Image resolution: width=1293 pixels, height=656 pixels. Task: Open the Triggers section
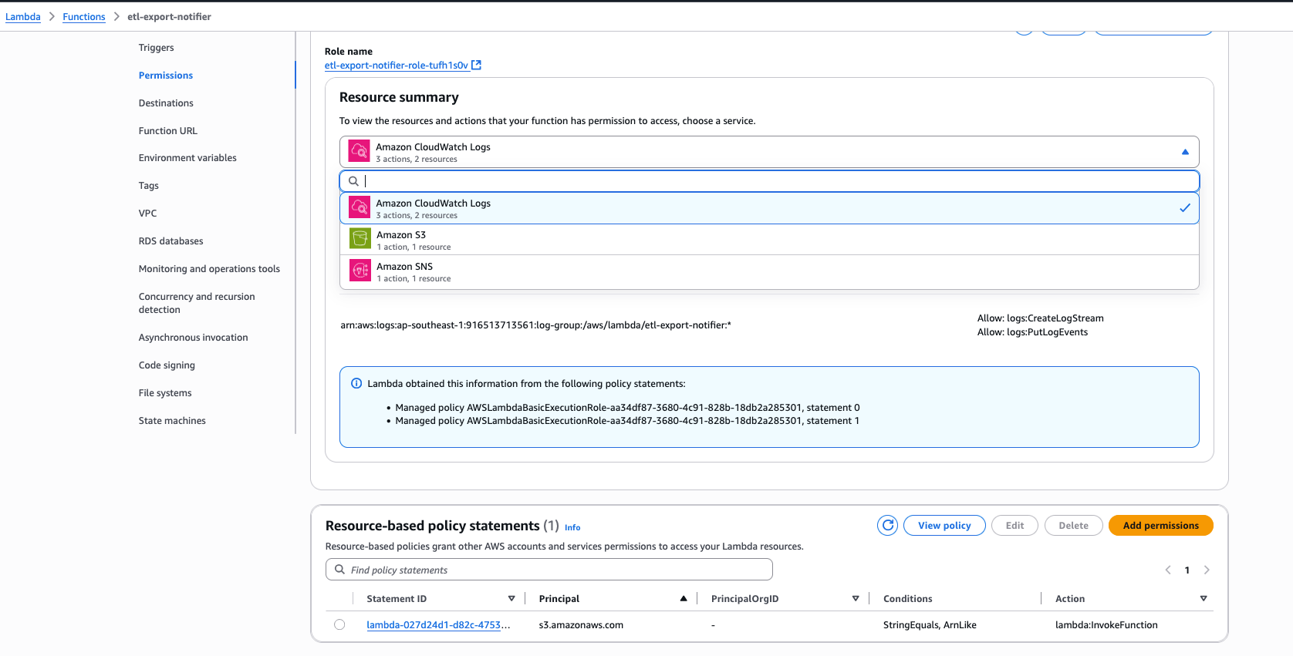[157, 48]
